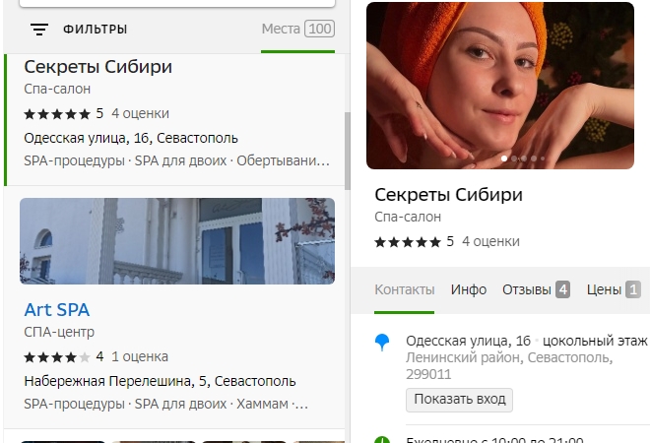Select Секреты Сибири title in results list

97,68
